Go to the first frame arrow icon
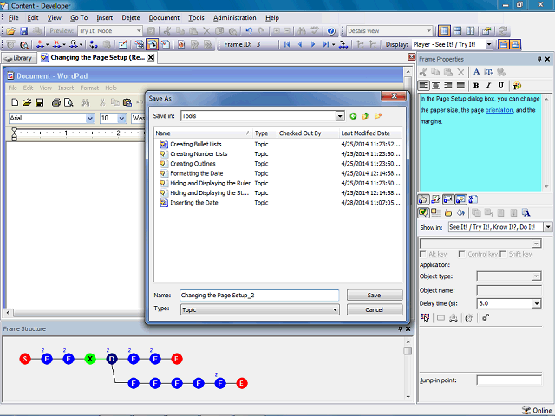Viewport: 555px width, 416px height. click(x=287, y=44)
